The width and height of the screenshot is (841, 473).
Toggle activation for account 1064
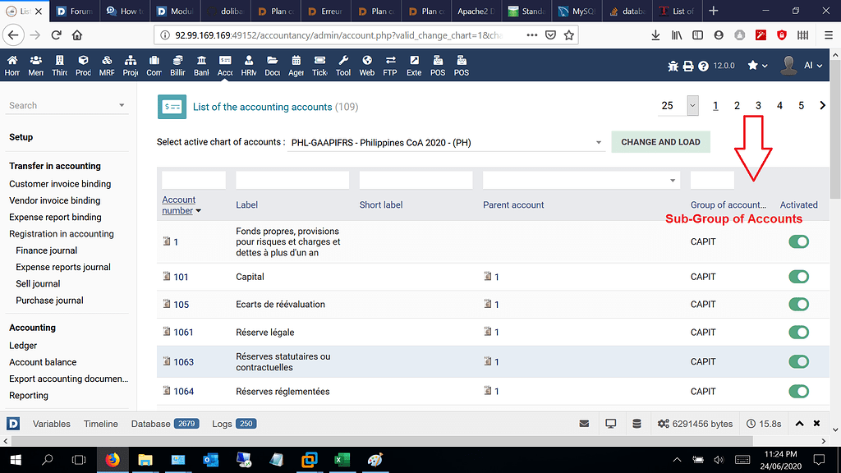pyautogui.click(x=798, y=392)
